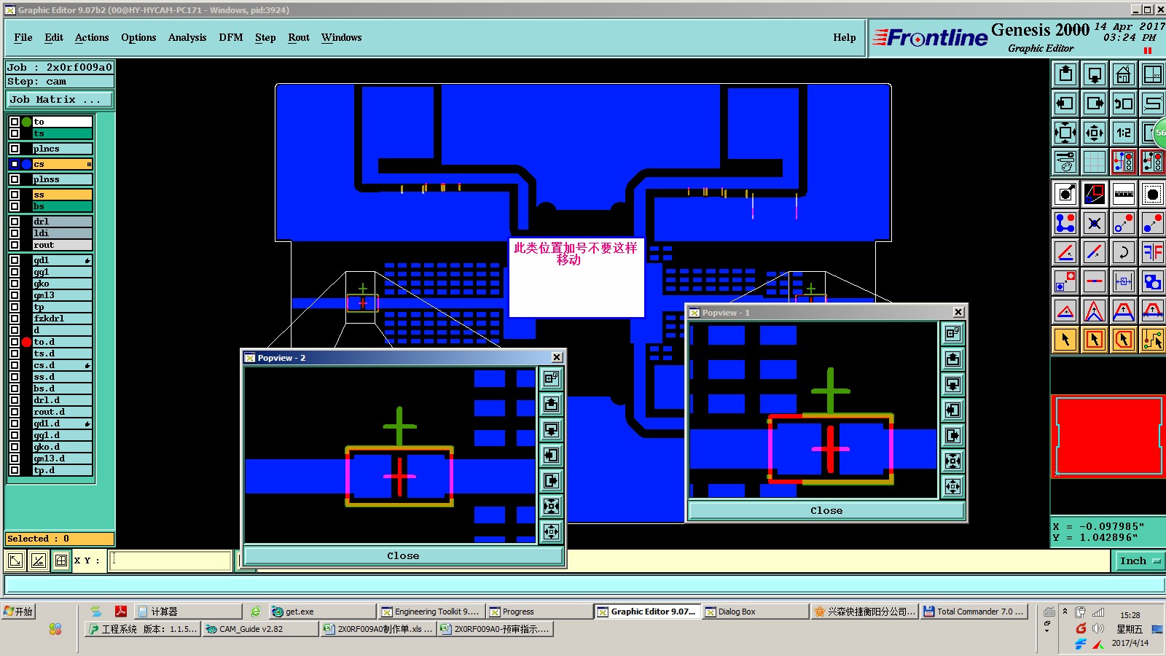Viewport: 1166px width, 656px height.
Task: Select the angled line edit tool
Action: [x=1065, y=252]
